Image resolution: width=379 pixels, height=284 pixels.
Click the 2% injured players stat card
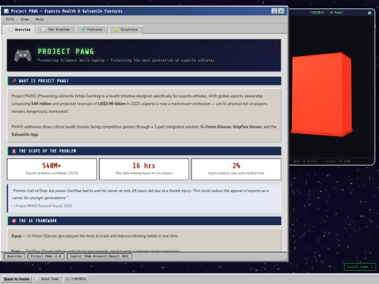click(x=236, y=169)
